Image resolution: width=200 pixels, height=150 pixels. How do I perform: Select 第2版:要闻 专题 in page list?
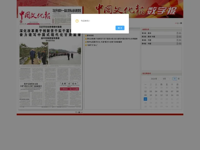148,37
